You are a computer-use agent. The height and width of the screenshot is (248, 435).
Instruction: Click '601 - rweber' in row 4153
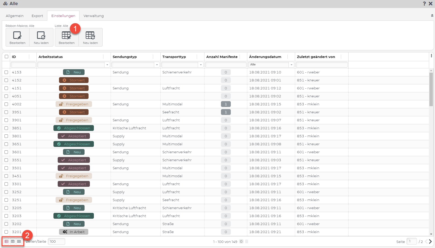point(308,72)
